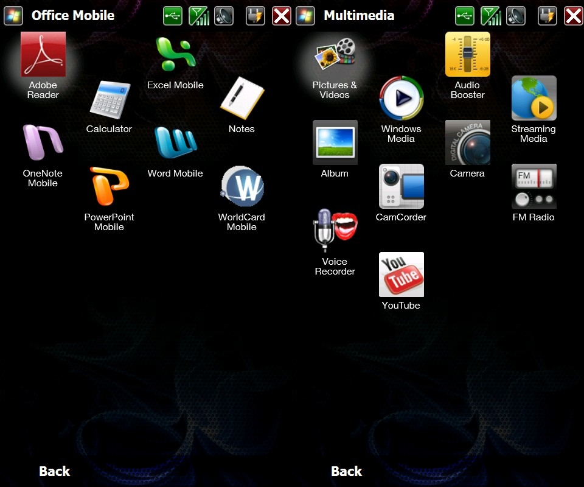Screen dimensions: 584x487
Task: Close the Office Mobile screen
Action: [282, 16]
